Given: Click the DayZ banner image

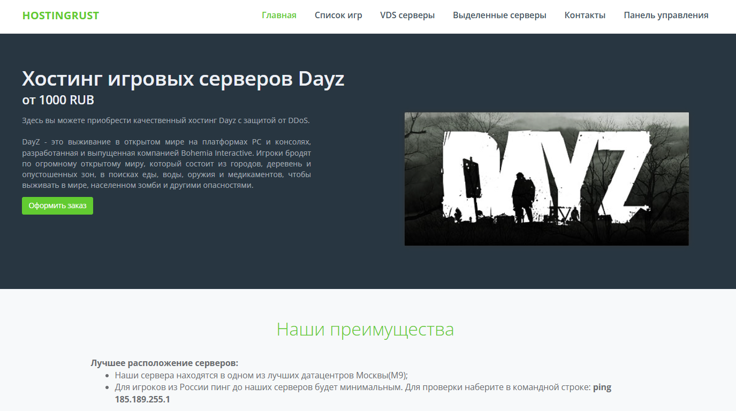Looking at the screenshot, I should (x=547, y=179).
